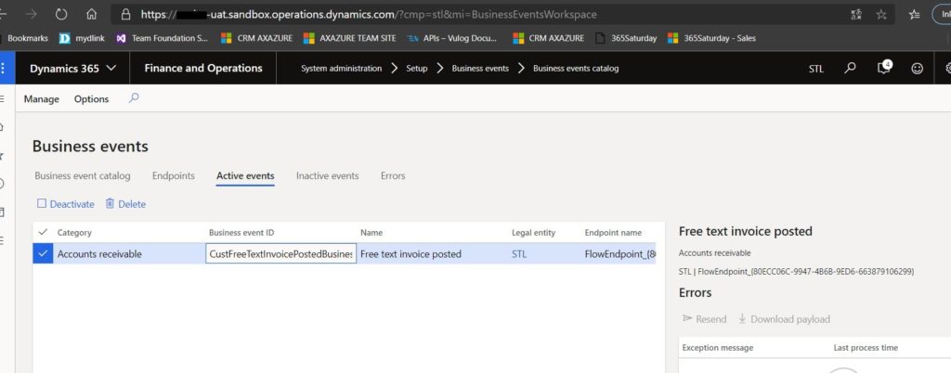This screenshot has width=951, height=373.
Task: Open the STL legal entity link
Action: pos(519,254)
